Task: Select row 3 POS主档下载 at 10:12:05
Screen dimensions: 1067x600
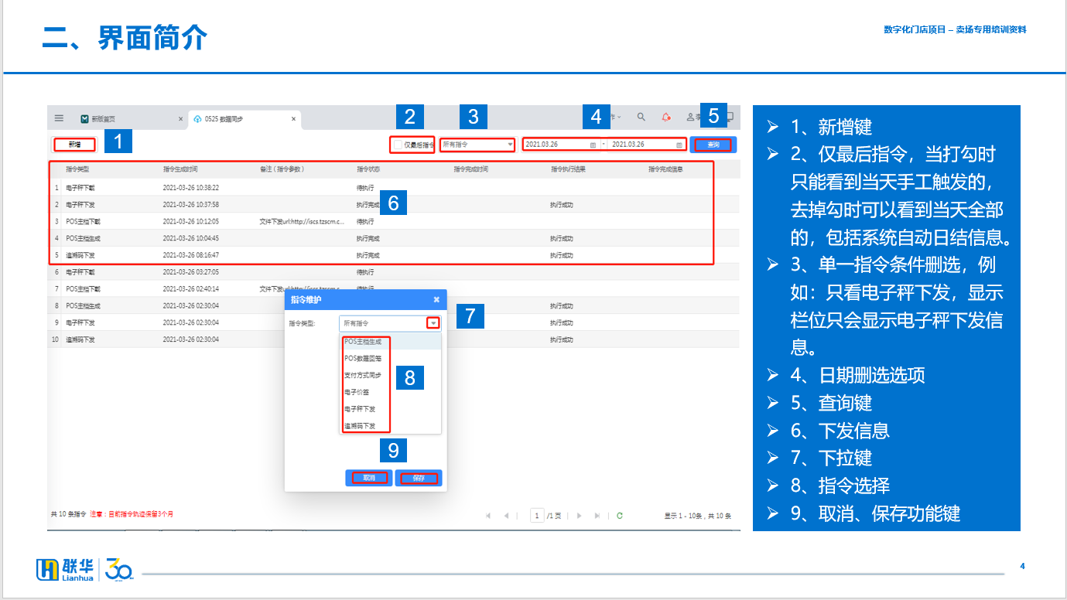Action: pos(395,222)
